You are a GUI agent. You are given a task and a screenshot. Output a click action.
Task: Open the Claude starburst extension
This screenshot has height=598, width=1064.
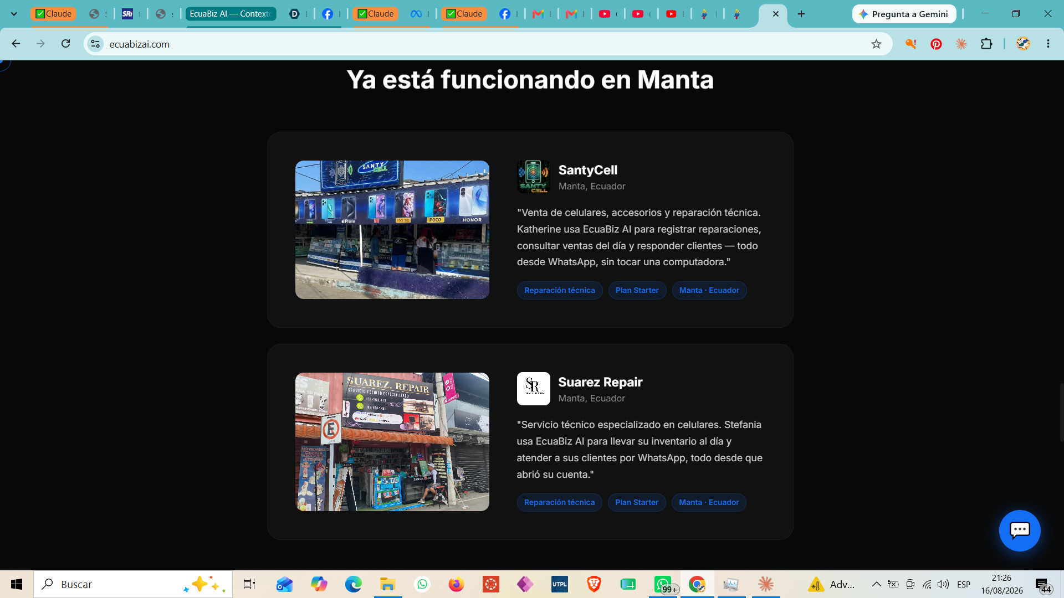coord(961,44)
